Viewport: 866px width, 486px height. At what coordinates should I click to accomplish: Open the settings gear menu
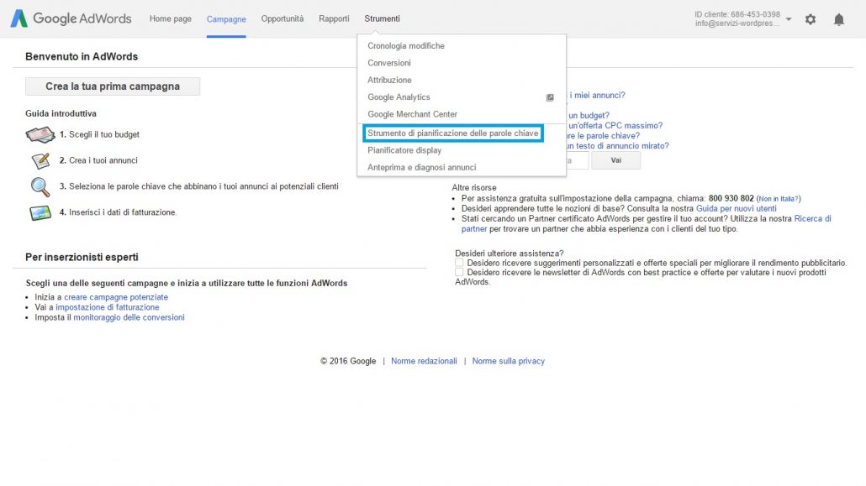tap(811, 19)
